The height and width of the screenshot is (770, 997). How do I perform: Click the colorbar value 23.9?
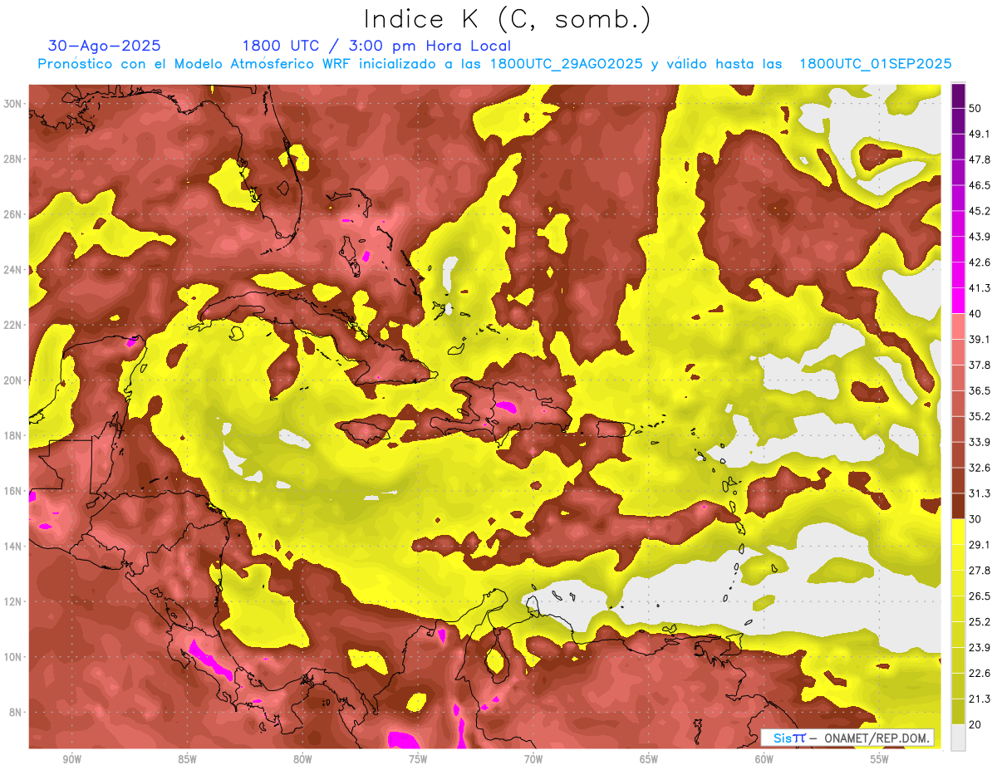[x=980, y=647]
